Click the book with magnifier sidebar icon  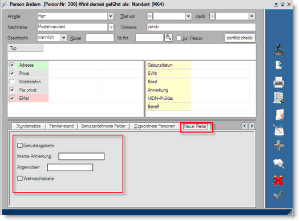[x=279, y=163]
